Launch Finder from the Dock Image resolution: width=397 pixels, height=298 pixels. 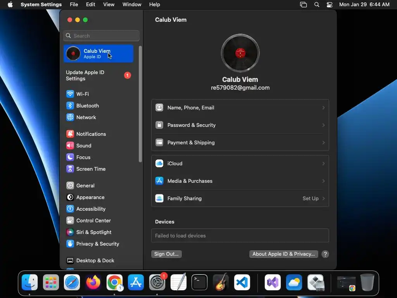[29, 282]
